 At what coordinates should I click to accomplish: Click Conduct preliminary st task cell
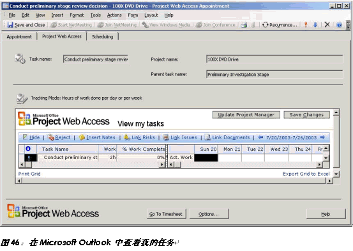(68, 158)
